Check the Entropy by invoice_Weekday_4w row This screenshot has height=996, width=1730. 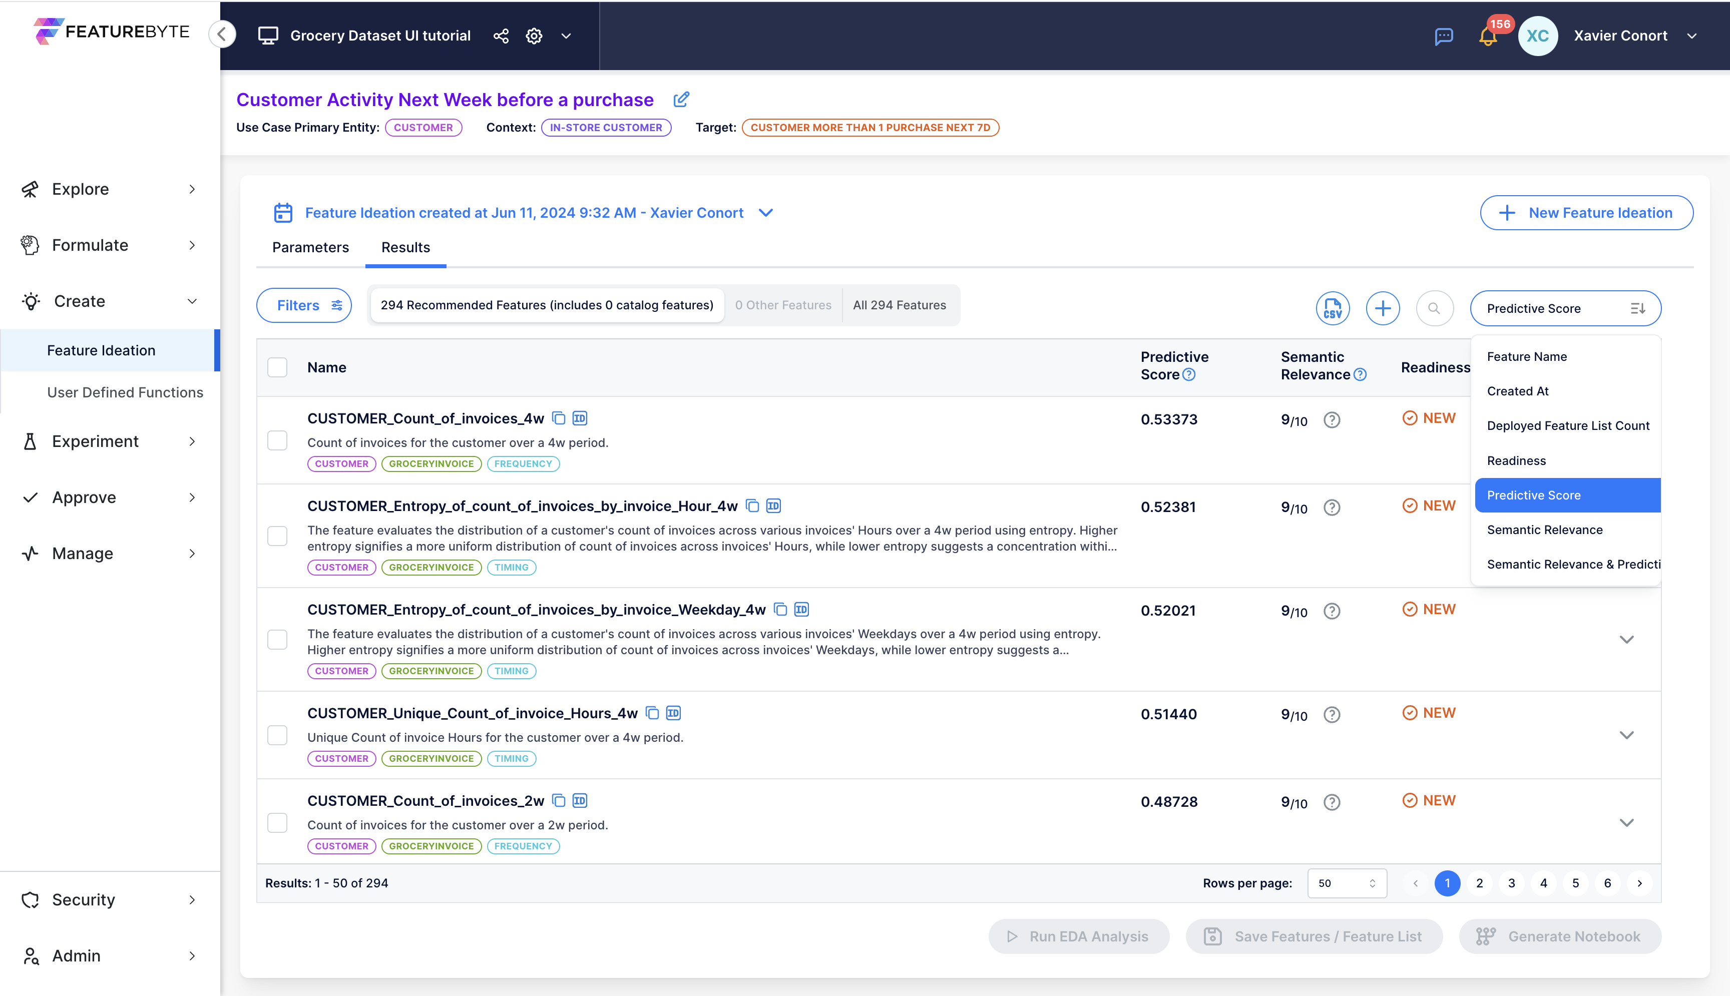277,640
